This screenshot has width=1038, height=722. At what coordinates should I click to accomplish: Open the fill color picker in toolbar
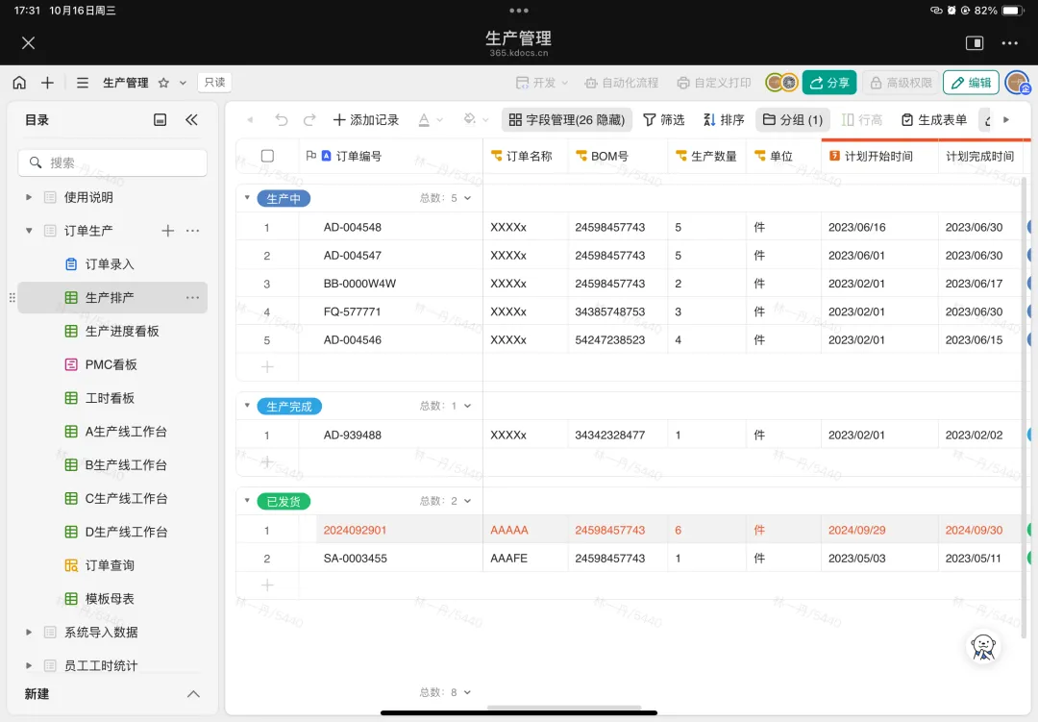(x=474, y=120)
